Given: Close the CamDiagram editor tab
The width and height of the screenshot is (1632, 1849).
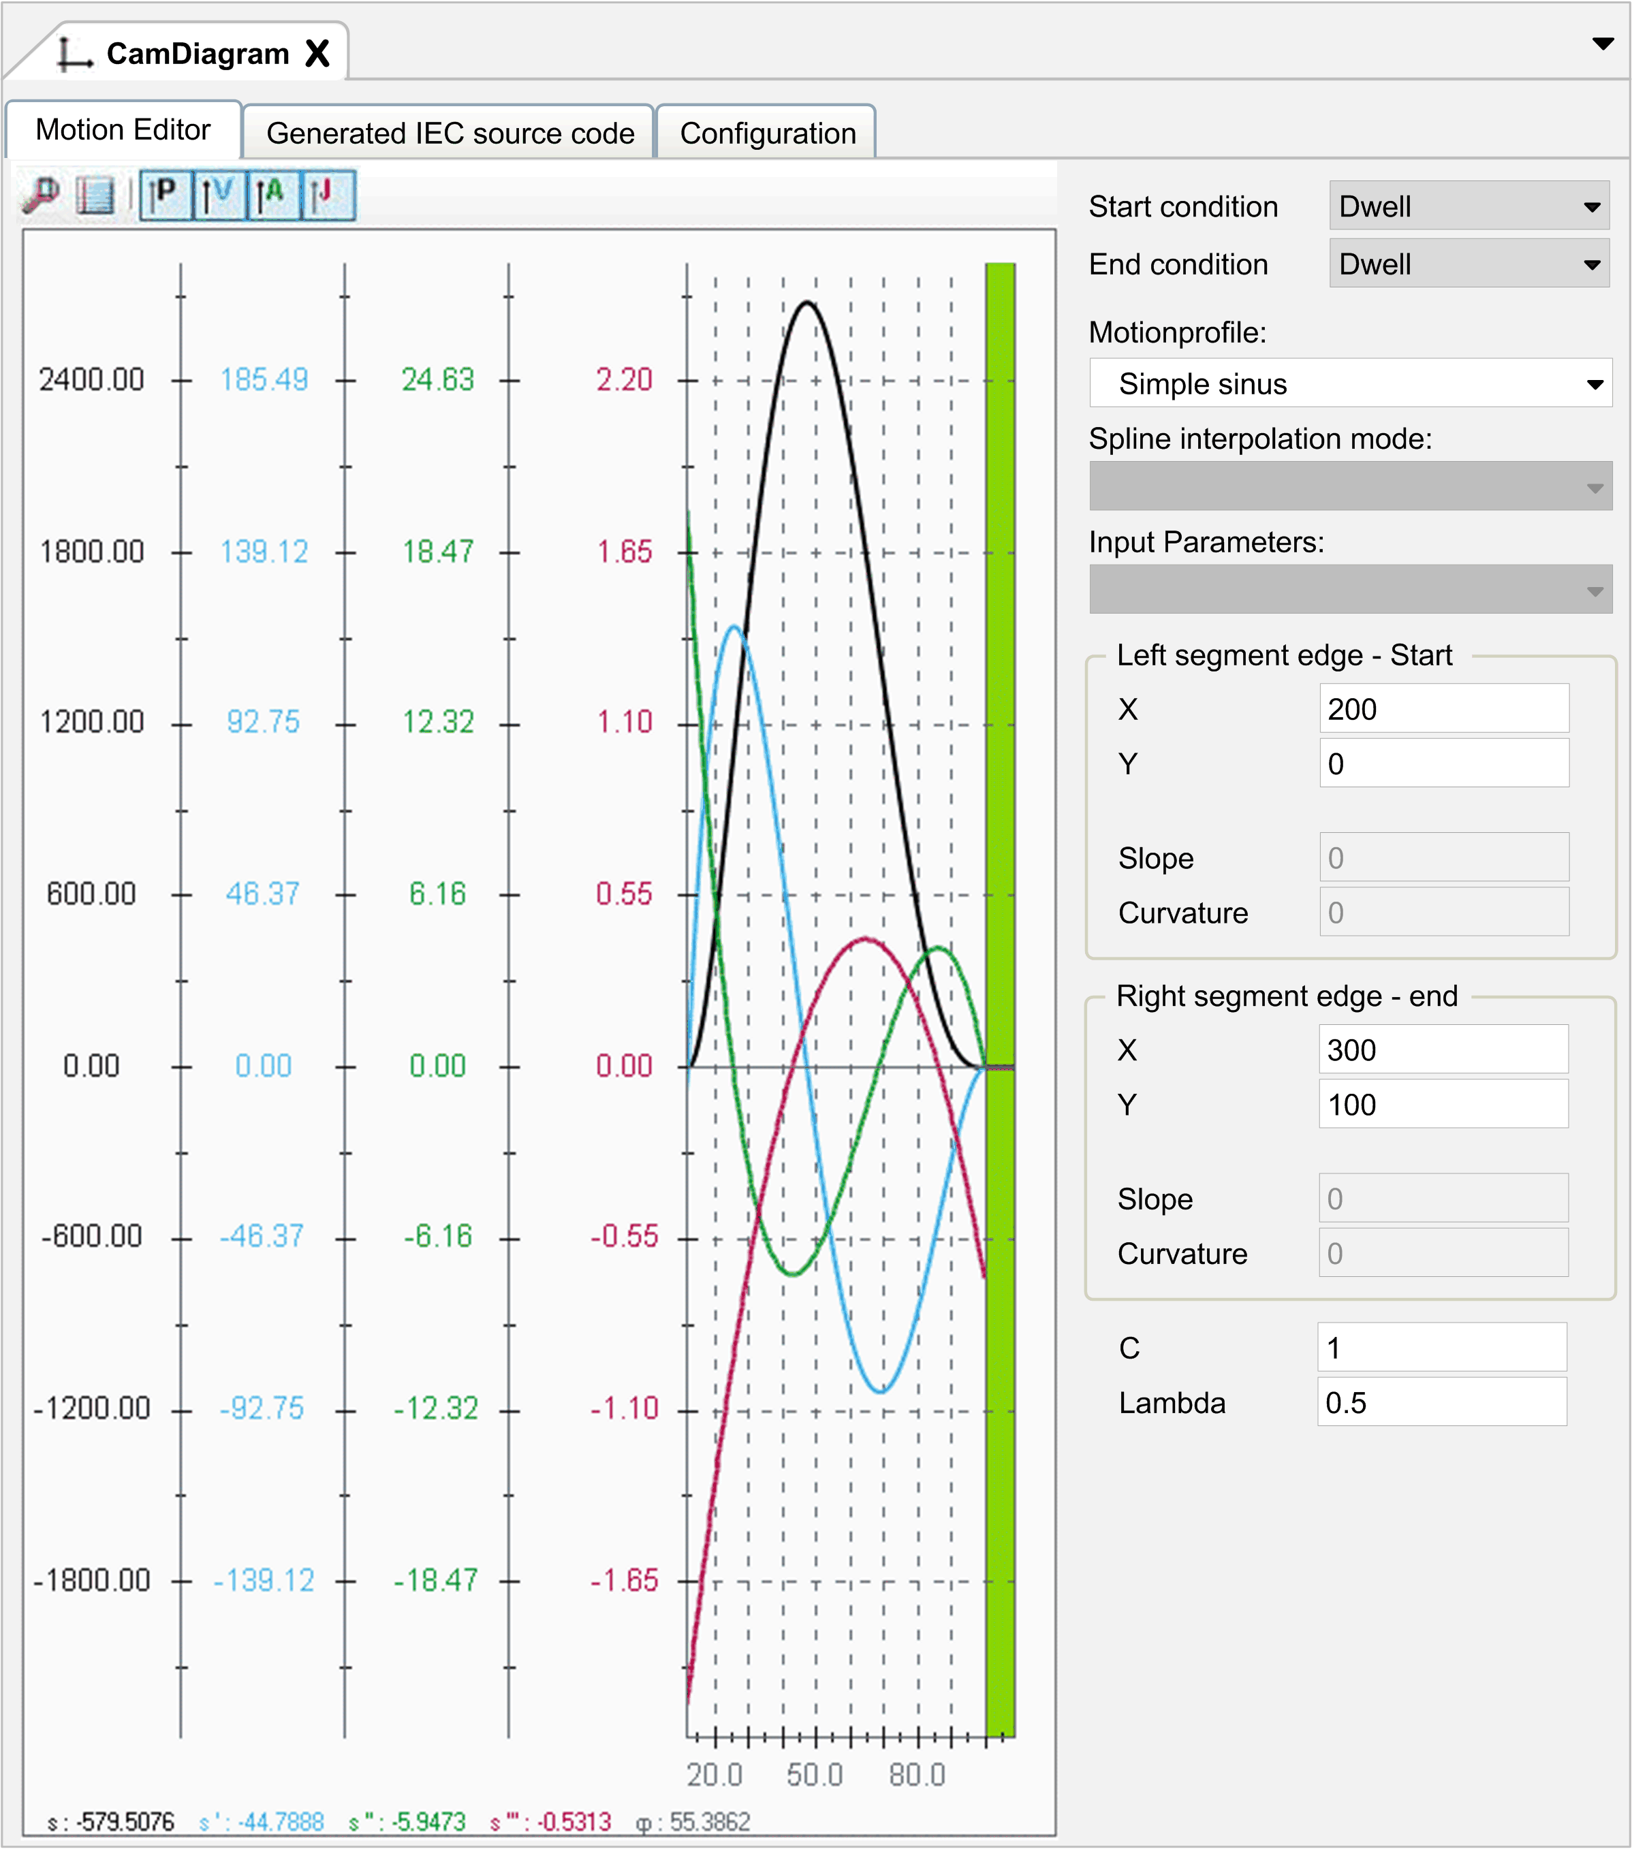Looking at the screenshot, I should [317, 53].
